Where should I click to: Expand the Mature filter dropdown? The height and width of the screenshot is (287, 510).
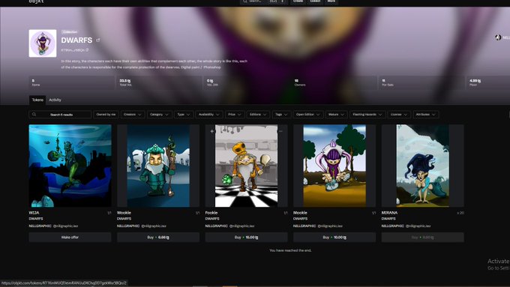336,115
